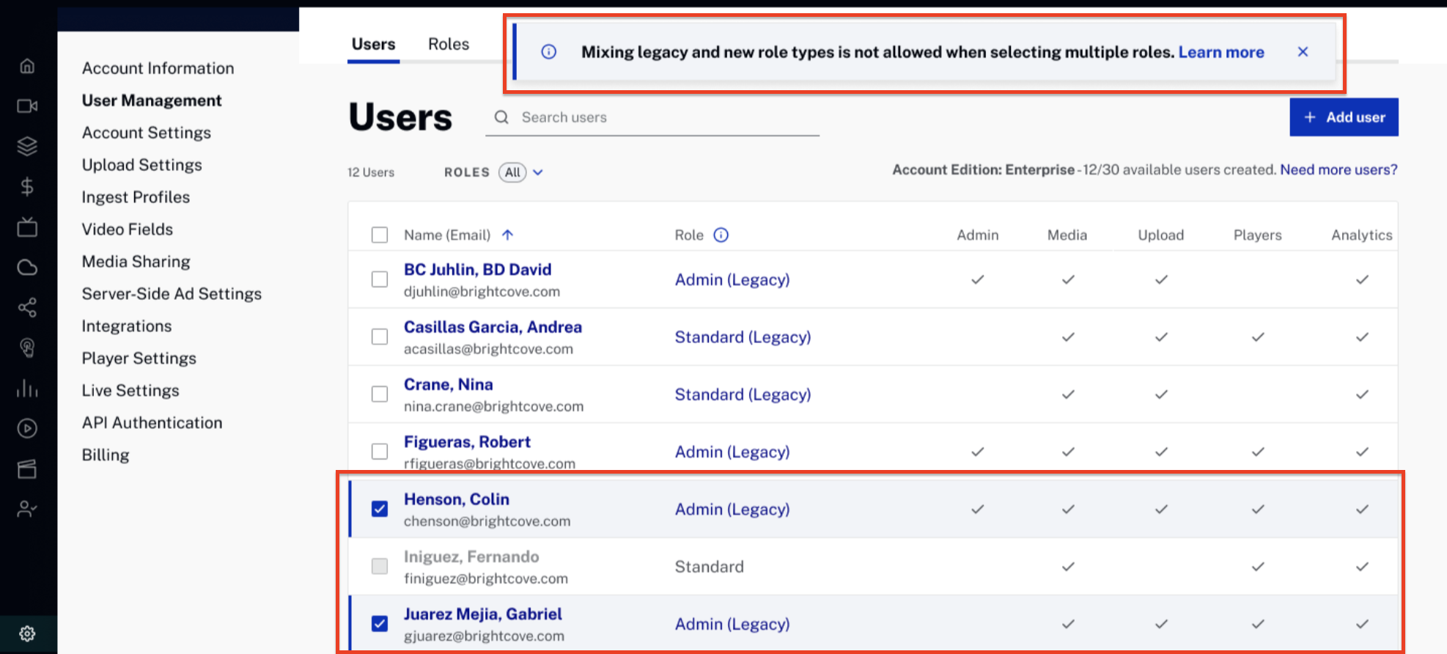Click the social share nodes icon
The image size is (1447, 654).
coord(27,307)
